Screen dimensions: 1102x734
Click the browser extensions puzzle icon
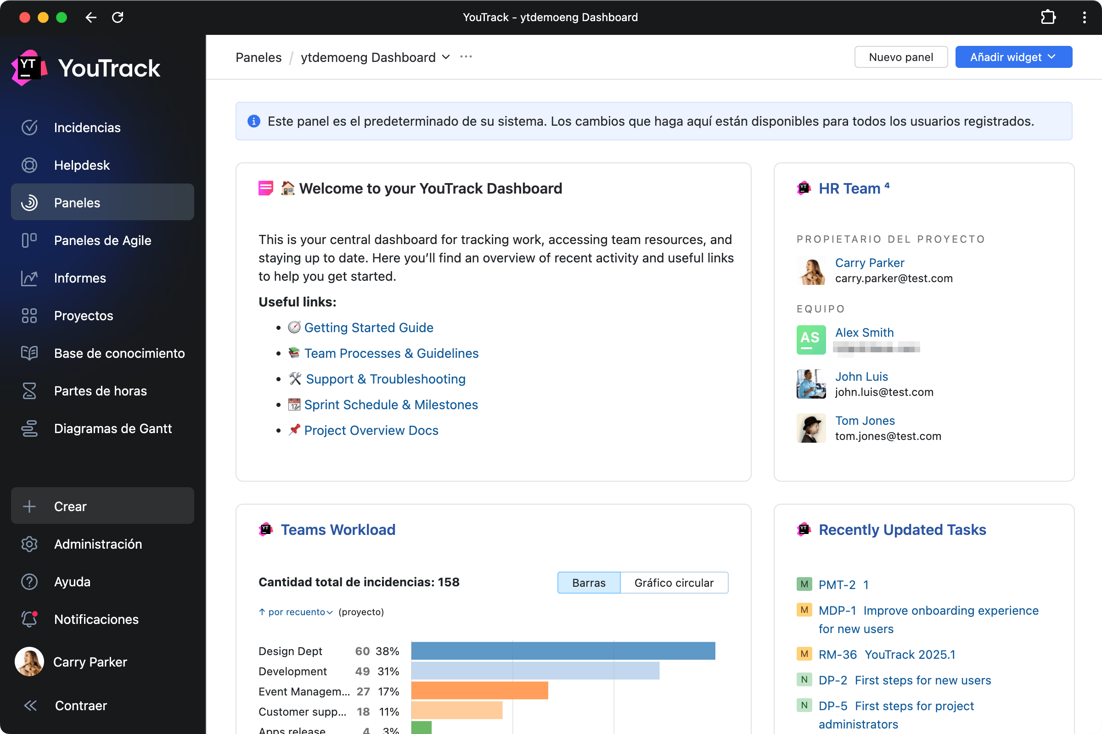(x=1048, y=17)
